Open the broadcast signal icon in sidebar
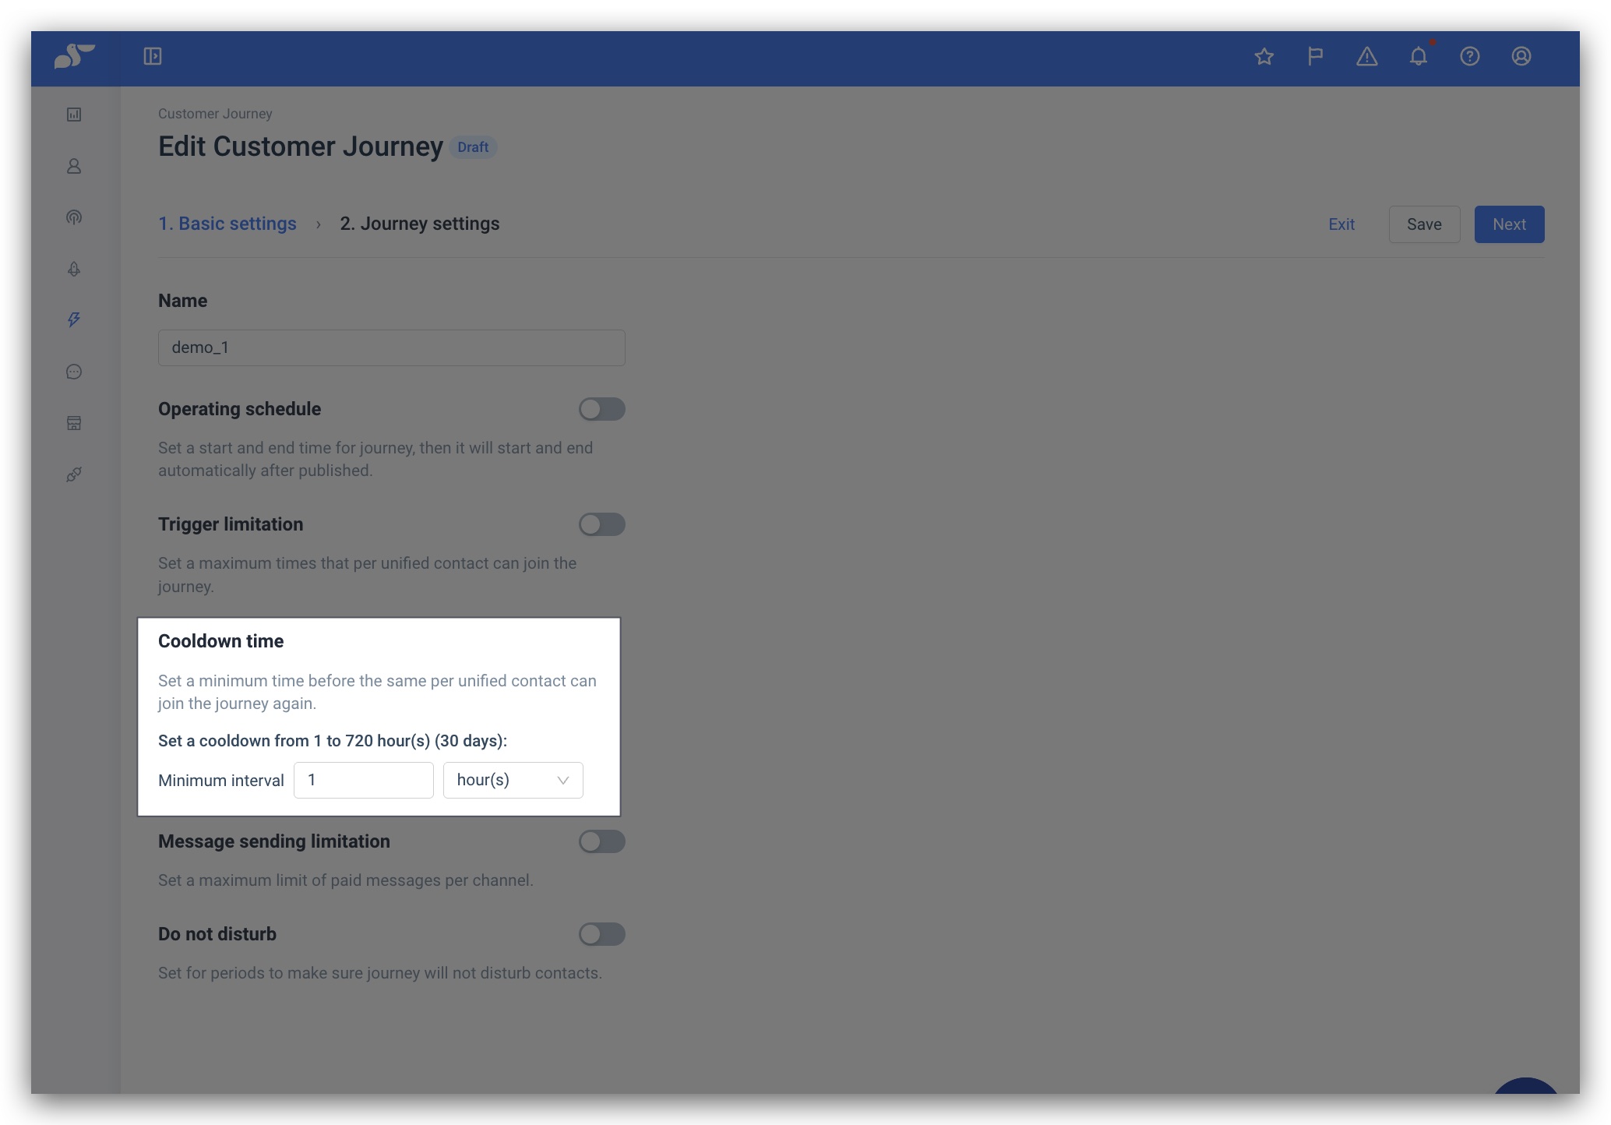This screenshot has height=1125, width=1611. click(x=74, y=217)
